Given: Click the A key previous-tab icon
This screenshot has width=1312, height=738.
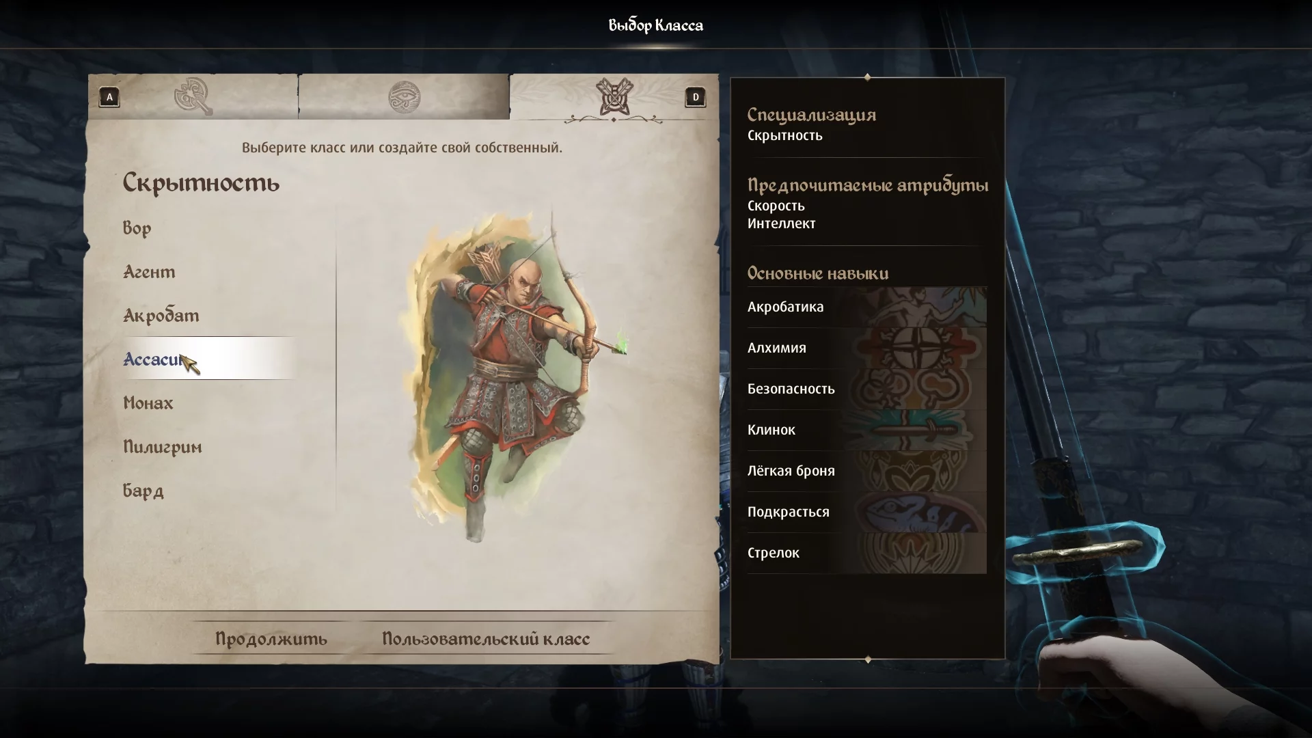Looking at the screenshot, I should coord(109,97).
